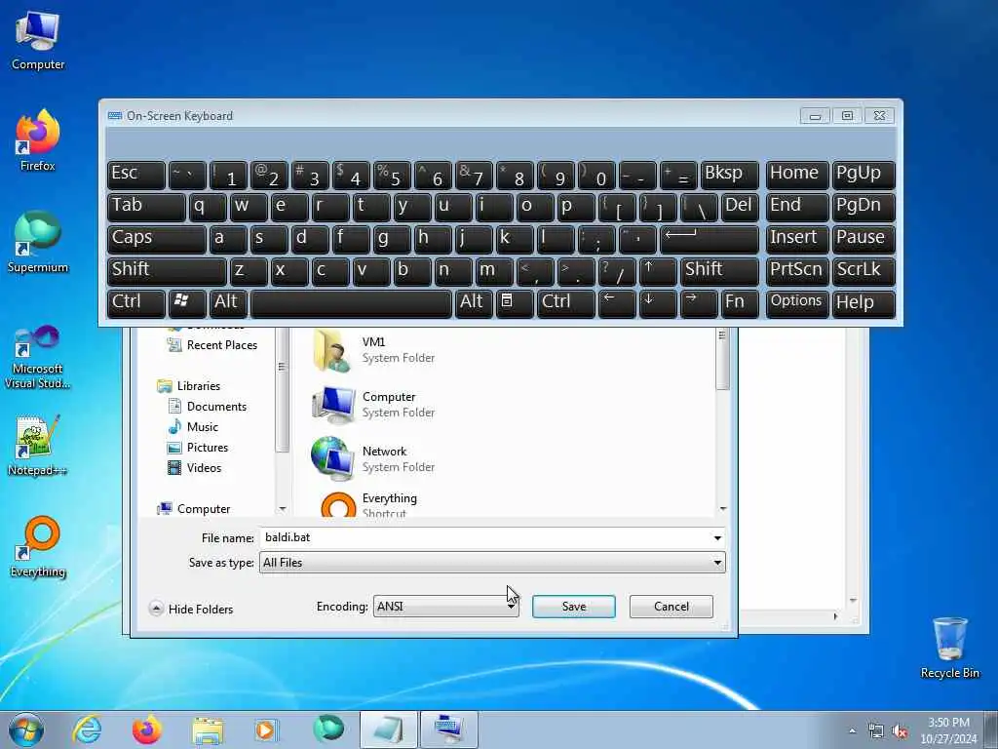Click the Save button
Image resolution: width=998 pixels, height=749 pixels.
pos(573,607)
